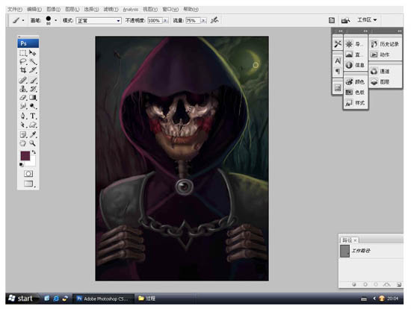The image size is (411, 309).
Task: Collapse the middle icon panel dock
Action: pyautogui.click(x=365, y=31)
